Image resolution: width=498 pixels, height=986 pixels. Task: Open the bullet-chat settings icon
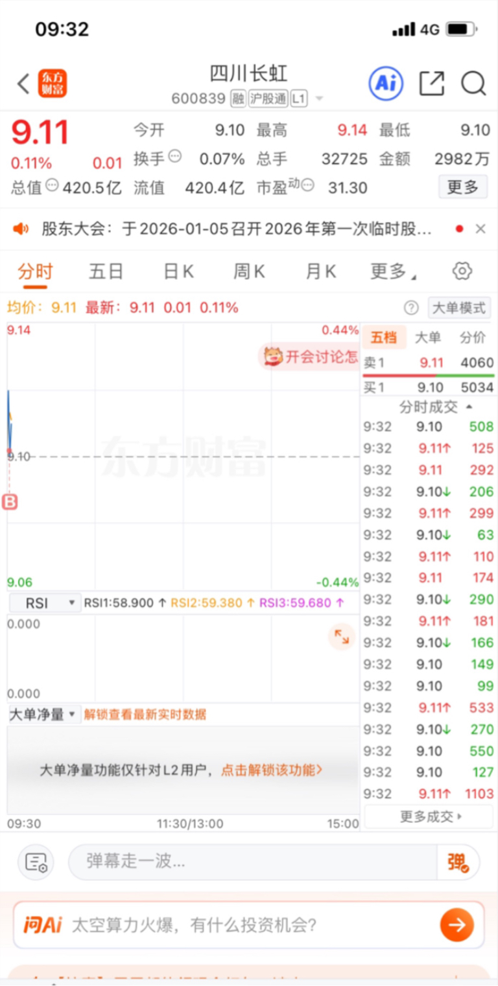[x=36, y=862]
